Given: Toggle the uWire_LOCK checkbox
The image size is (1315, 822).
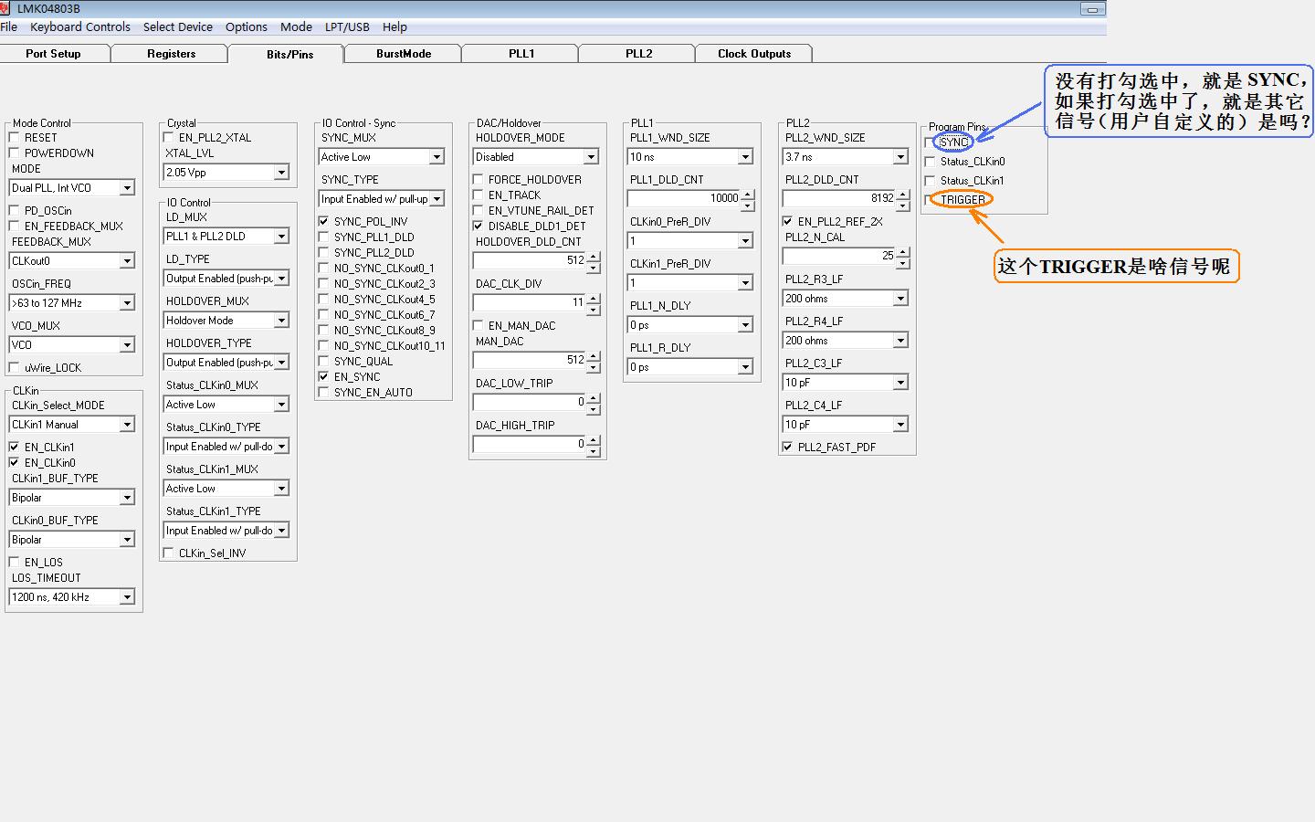Looking at the screenshot, I should click(x=15, y=368).
